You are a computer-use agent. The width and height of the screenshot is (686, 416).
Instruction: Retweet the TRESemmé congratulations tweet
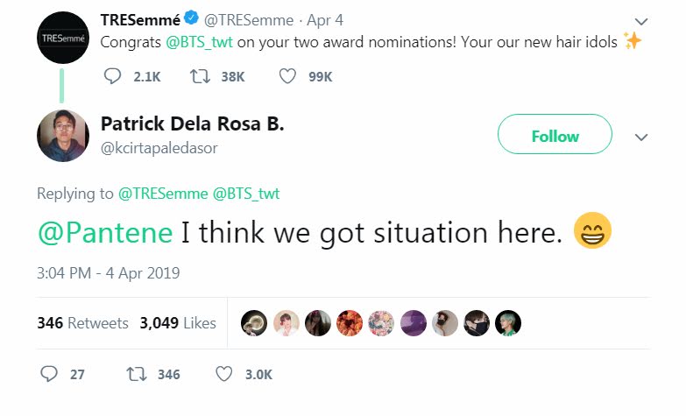200,76
